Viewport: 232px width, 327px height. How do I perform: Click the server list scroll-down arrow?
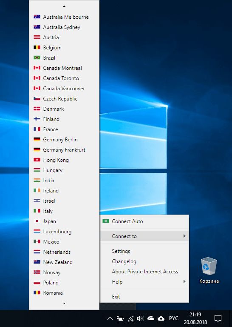click(64, 303)
